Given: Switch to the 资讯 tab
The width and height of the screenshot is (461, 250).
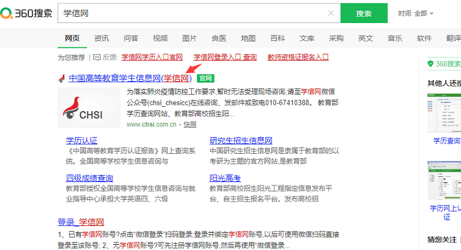Looking at the screenshot, I should coord(101,39).
